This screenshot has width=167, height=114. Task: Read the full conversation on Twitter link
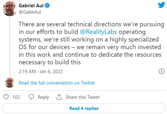pos(57,83)
